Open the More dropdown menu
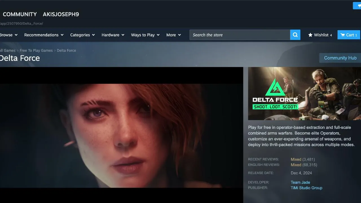361x203 pixels. [174, 35]
